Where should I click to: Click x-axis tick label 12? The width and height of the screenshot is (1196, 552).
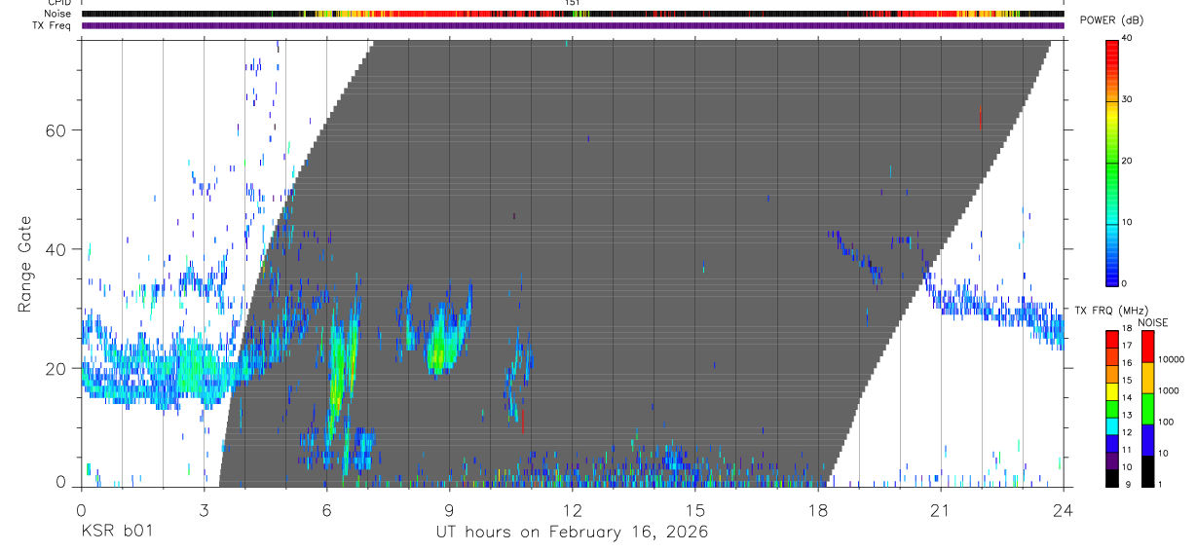point(572,509)
